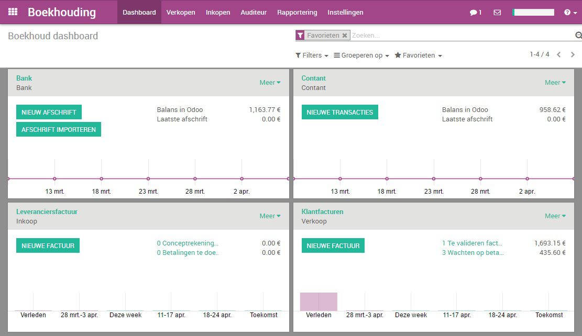582x336 pixels.
Task: Open the Rapportering menu
Action: (x=297, y=12)
